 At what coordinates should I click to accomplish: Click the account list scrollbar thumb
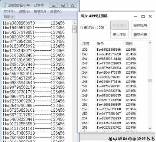pyautogui.click(x=150, y=80)
